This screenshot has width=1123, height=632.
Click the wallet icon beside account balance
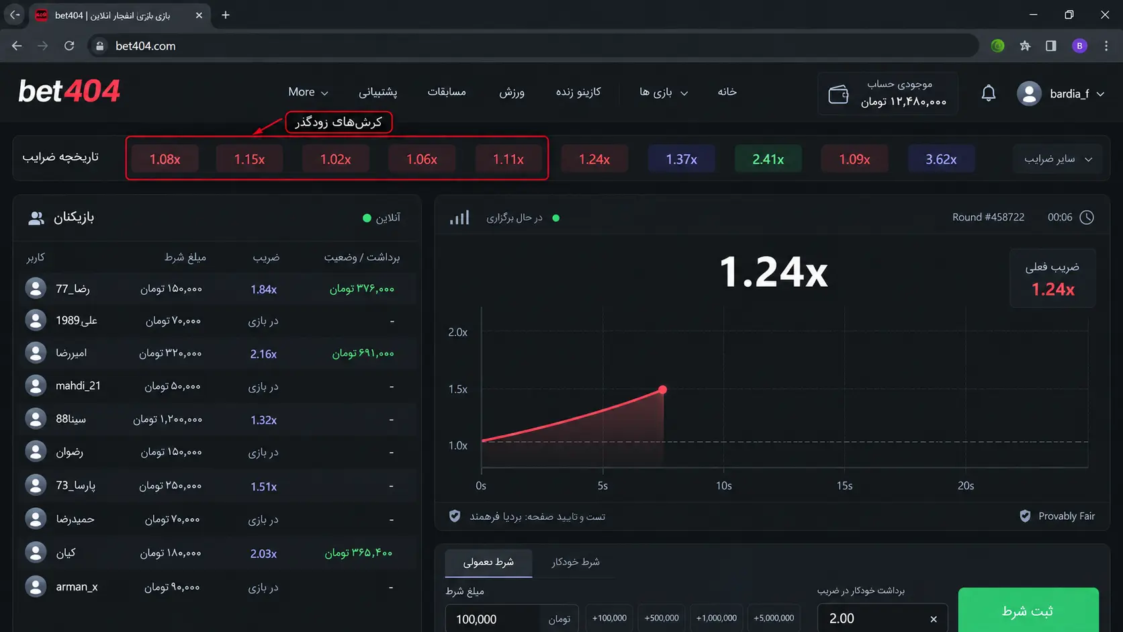pyautogui.click(x=838, y=94)
